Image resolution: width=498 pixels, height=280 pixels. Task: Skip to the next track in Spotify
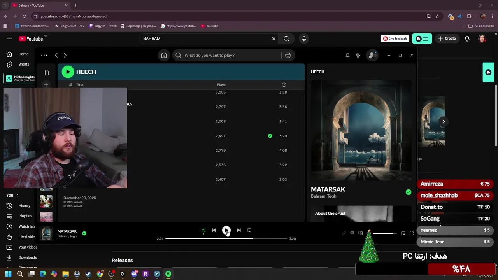pyautogui.click(x=239, y=230)
